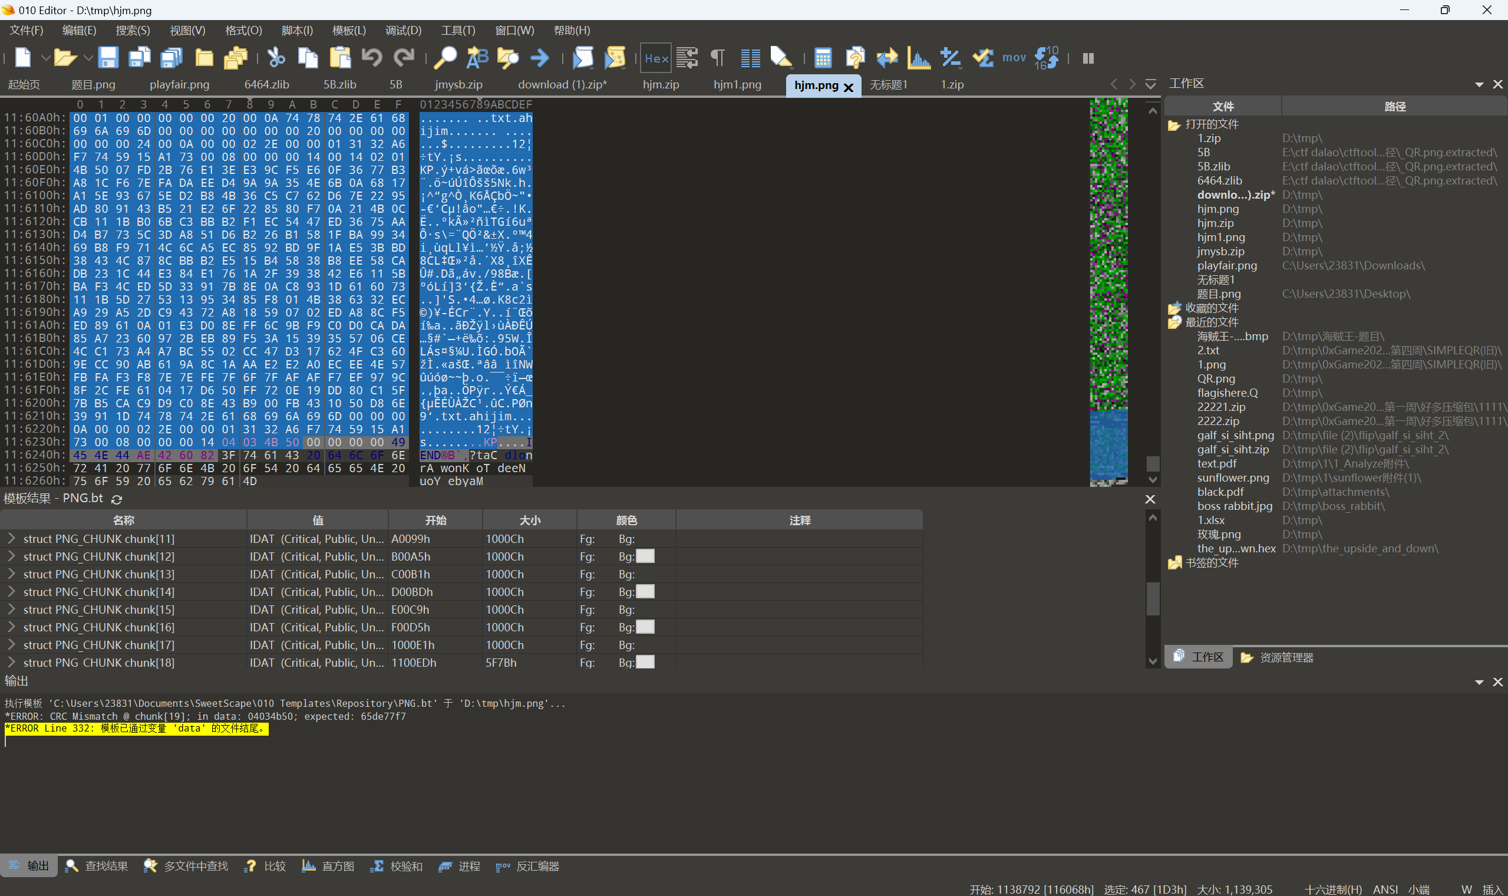Image resolution: width=1508 pixels, height=896 pixels.
Task: Toggle the ANSI character set indicator
Action: pos(1385,889)
